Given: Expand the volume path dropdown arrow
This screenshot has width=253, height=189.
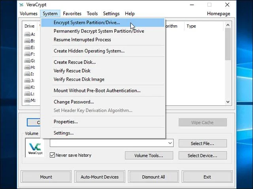Looking at the screenshot, I should point(170,143).
